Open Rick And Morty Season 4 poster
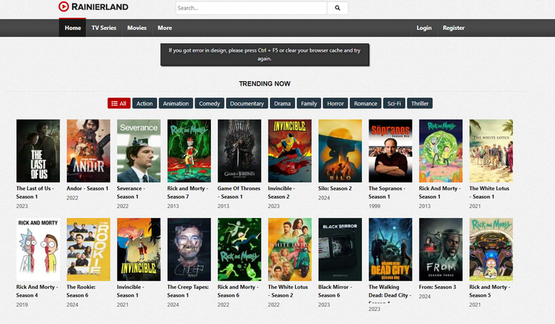This screenshot has height=324, width=555. click(38, 249)
